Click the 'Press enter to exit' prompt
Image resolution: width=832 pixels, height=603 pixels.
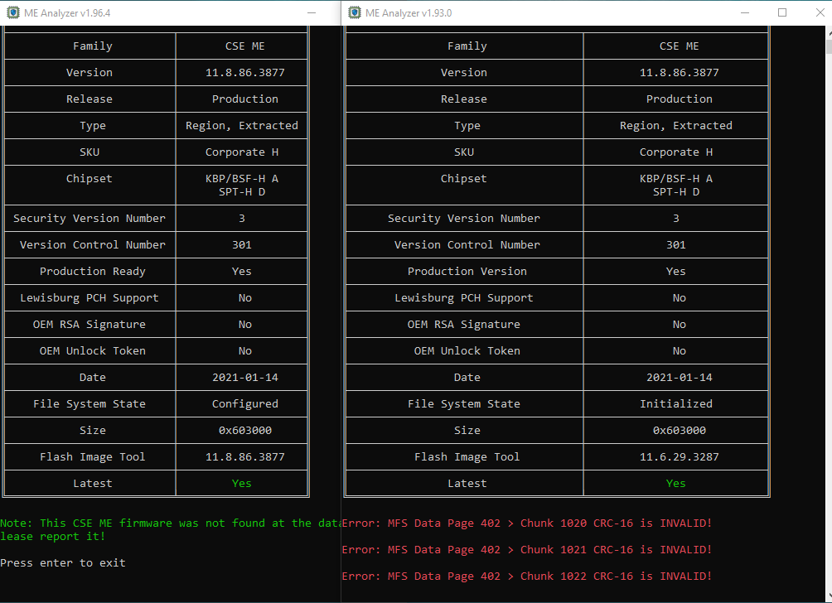coord(63,562)
